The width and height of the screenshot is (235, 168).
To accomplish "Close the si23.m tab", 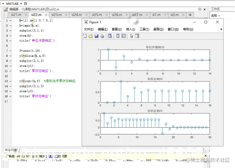I will tap(66, 15).
